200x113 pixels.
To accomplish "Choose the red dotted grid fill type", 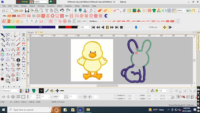I will click(62, 16).
